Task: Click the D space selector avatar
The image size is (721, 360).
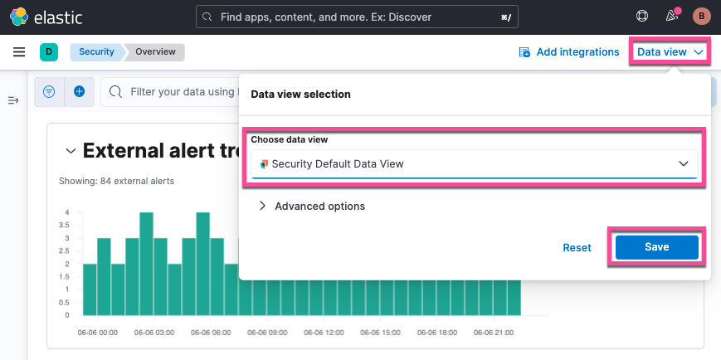Action: [48, 52]
